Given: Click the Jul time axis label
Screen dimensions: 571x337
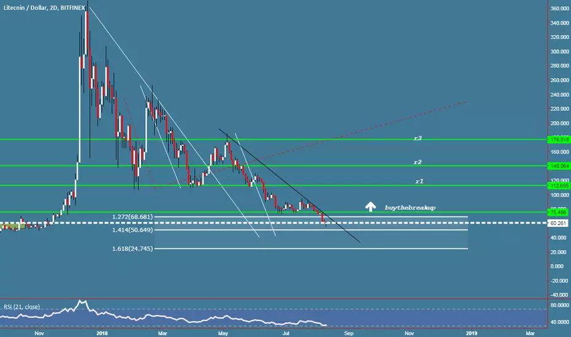Looking at the screenshot, I should click(x=286, y=333).
